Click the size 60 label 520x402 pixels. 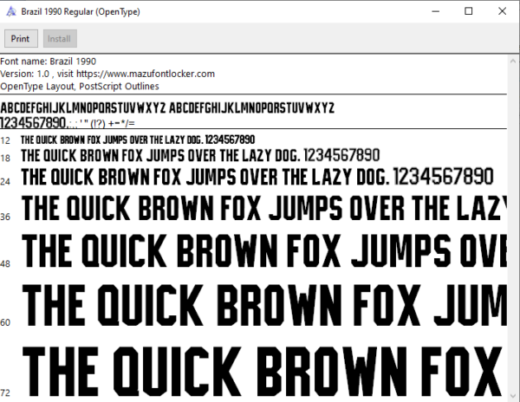point(5,322)
